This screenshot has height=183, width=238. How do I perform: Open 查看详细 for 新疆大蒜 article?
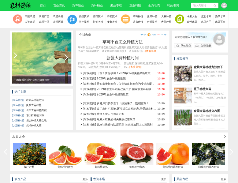[135, 67]
